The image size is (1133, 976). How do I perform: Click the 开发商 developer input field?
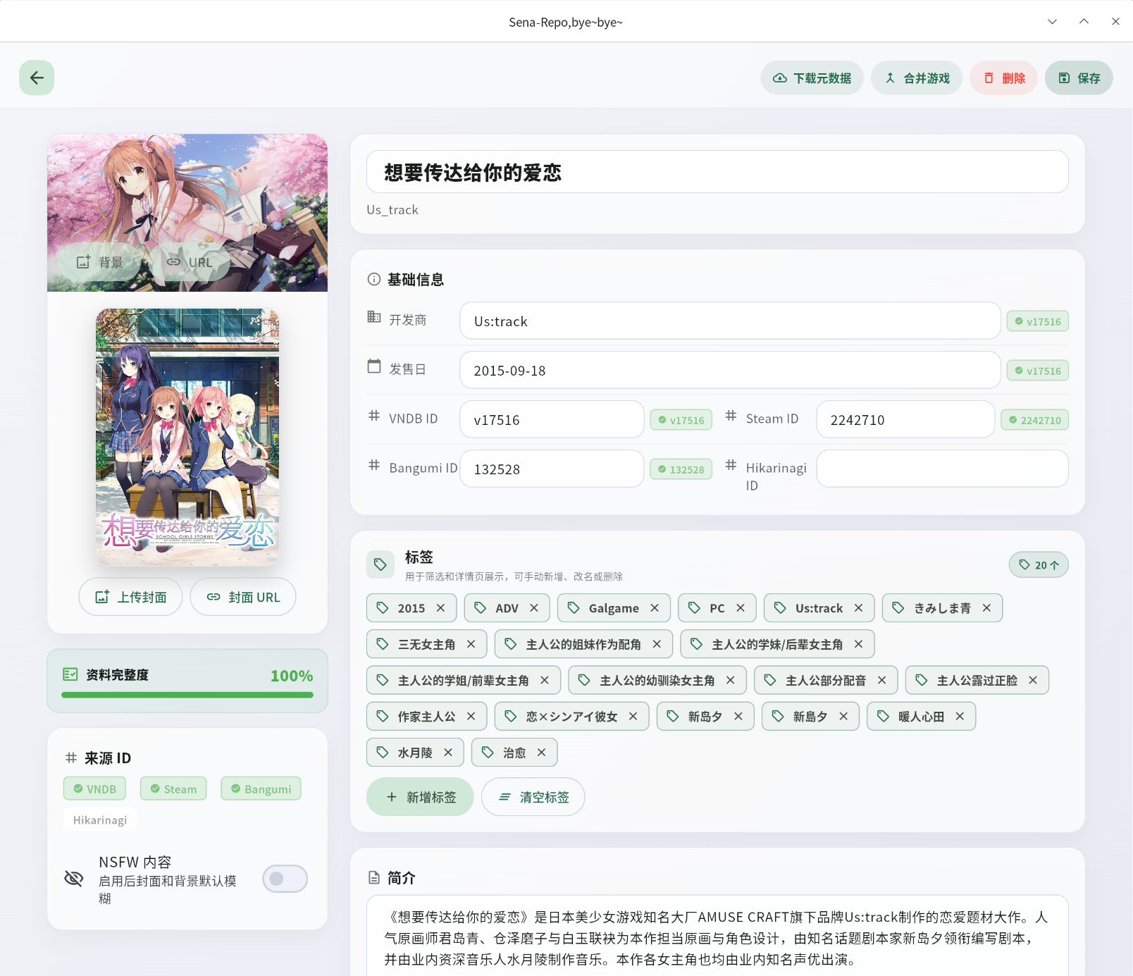[730, 321]
